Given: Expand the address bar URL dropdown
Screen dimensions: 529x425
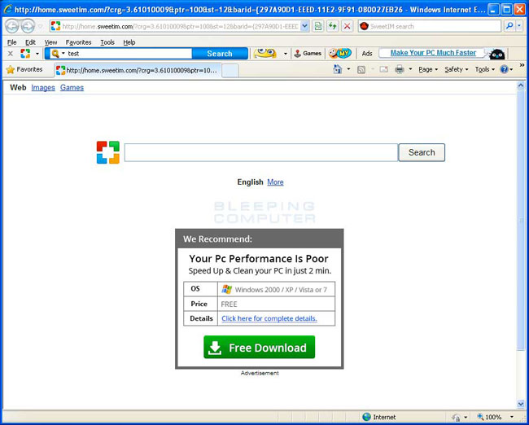Looking at the screenshot, I should [305, 26].
